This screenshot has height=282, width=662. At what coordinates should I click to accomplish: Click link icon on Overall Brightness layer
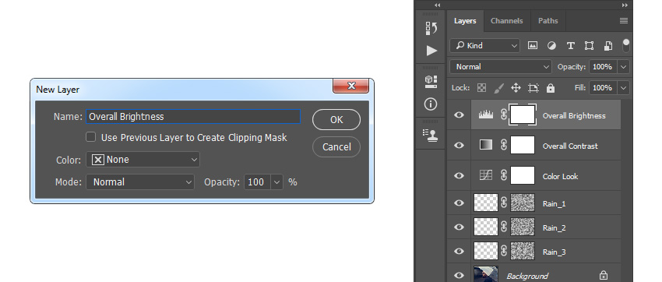(503, 115)
